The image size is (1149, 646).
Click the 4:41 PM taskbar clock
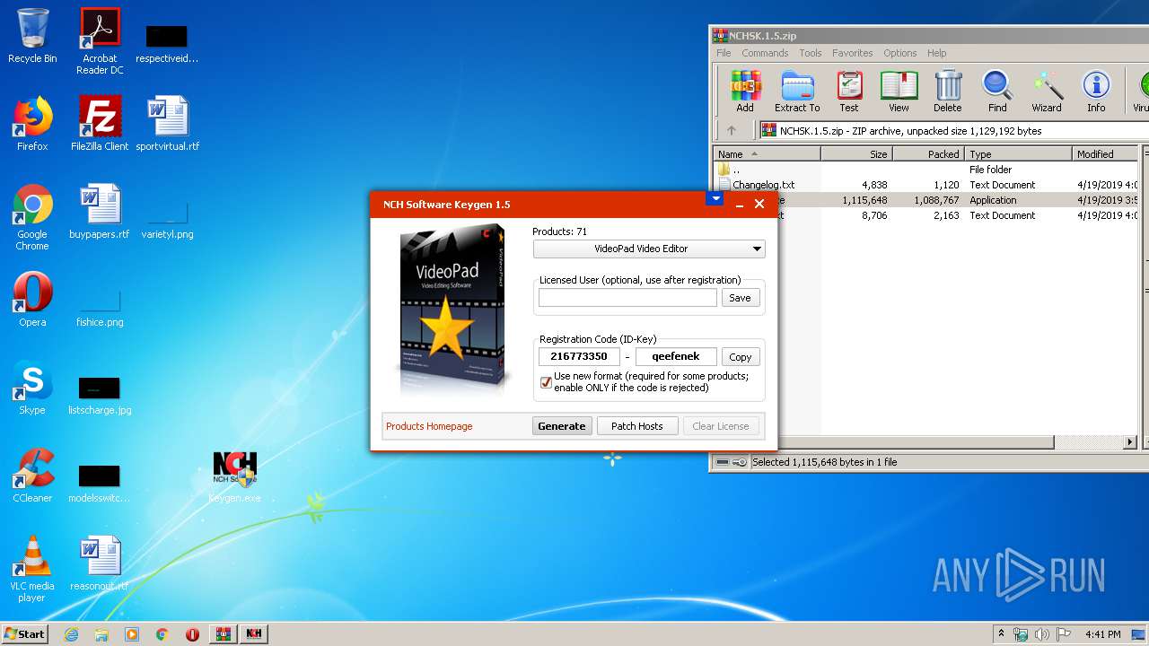[x=1102, y=634]
